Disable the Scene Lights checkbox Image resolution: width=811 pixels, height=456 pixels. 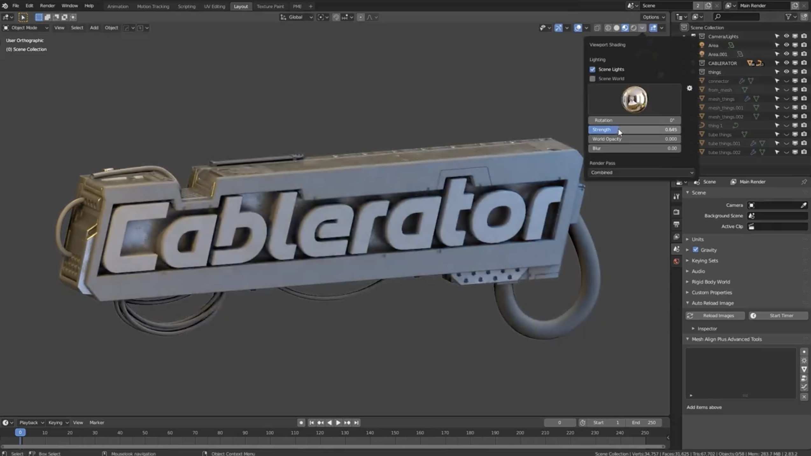coord(592,69)
